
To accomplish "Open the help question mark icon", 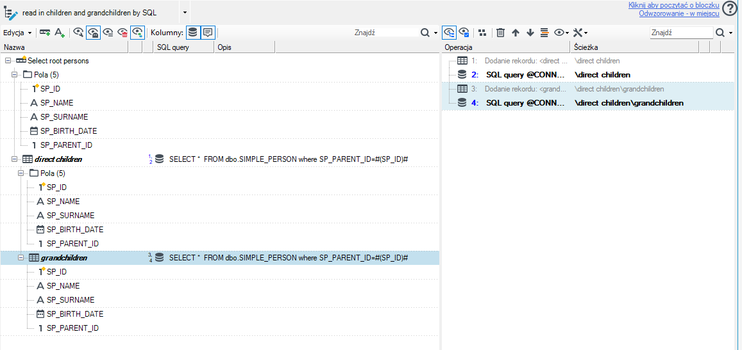I will coord(730,9).
